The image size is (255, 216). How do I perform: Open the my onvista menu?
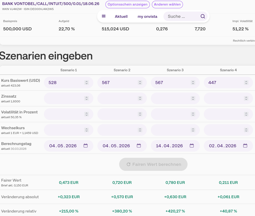pyautogui.click(x=147, y=17)
